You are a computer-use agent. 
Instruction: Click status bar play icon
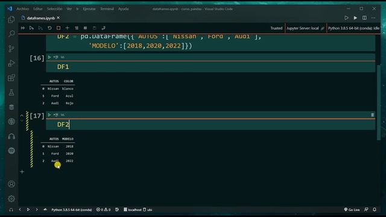click(28, 210)
